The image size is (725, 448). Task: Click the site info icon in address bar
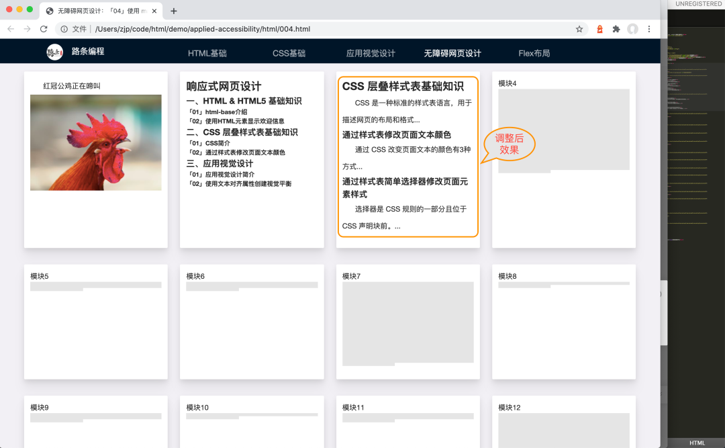(64, 29)
